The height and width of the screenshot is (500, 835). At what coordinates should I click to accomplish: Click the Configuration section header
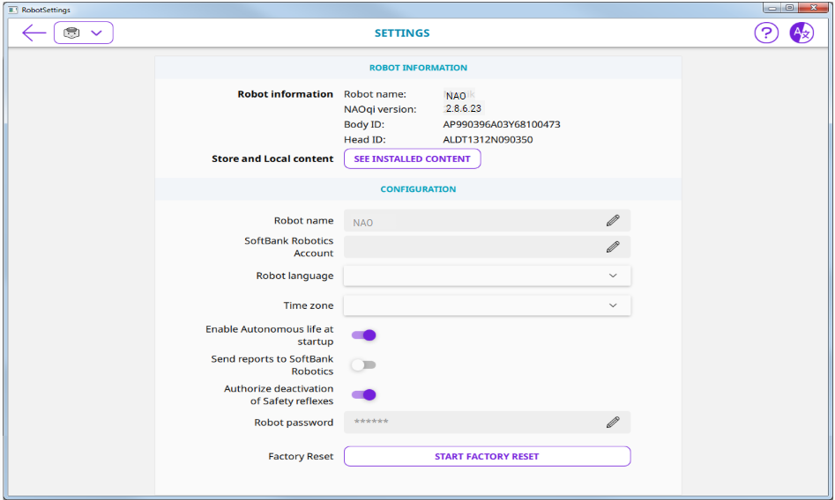[x=418, y=189]
